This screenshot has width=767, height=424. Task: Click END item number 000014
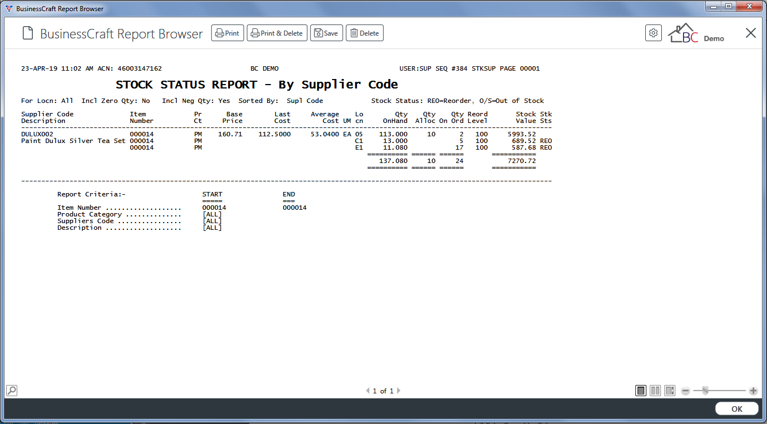tap(294, 208)
